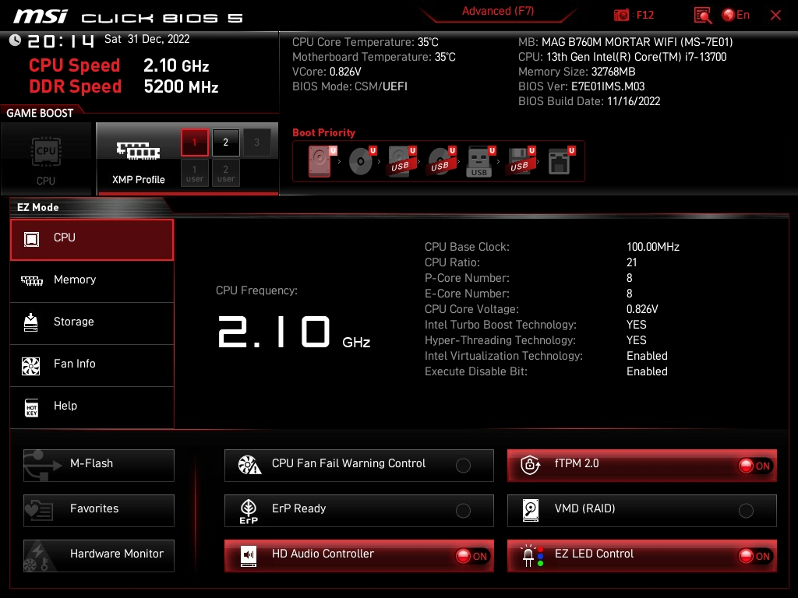Viewport: 798px width, 598px height.
Task: Enable the VMD (RAID) switch
Action: (746, 511)
